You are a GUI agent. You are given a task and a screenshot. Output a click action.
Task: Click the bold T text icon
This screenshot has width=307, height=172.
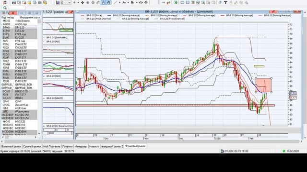click(x=225, y=2)
